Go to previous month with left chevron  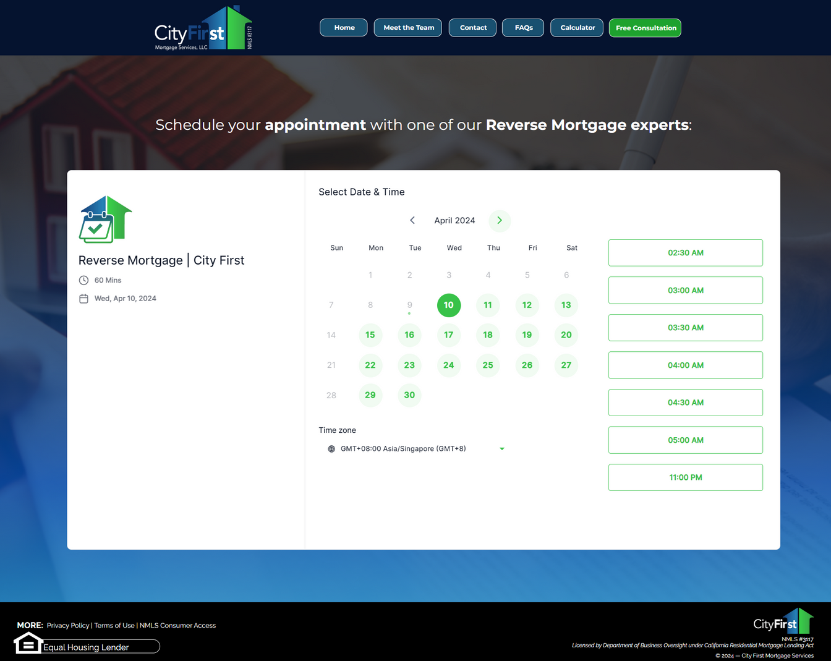point(412,220)
